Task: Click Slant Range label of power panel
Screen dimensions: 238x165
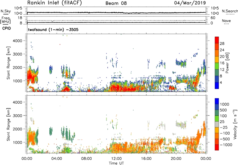Action: pos(8,63)
